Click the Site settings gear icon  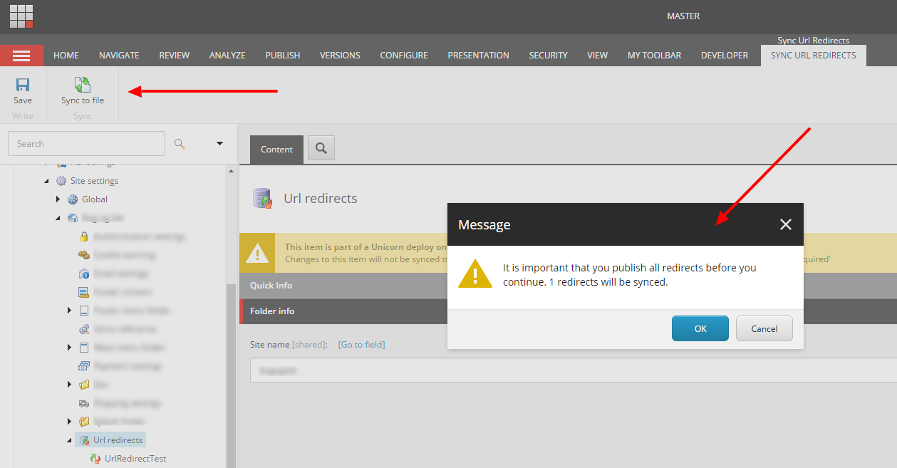tap(61, 181)
